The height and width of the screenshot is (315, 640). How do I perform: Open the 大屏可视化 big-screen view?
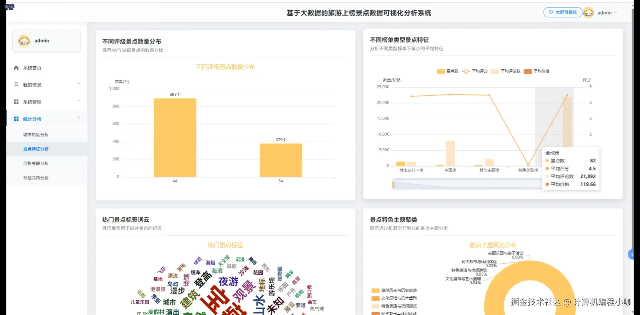point(563,12)
